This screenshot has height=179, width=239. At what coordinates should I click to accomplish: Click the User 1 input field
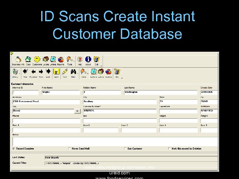(x=46, y=130)
